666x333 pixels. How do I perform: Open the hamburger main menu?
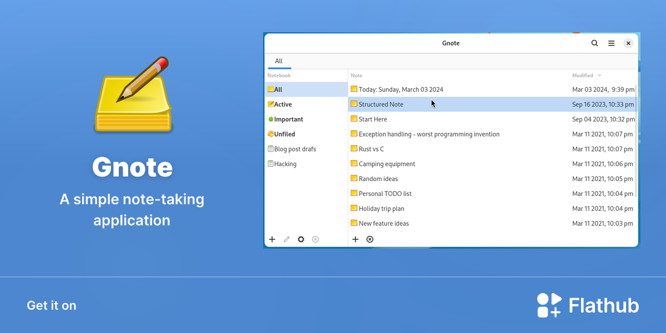[x=611, y=43]
